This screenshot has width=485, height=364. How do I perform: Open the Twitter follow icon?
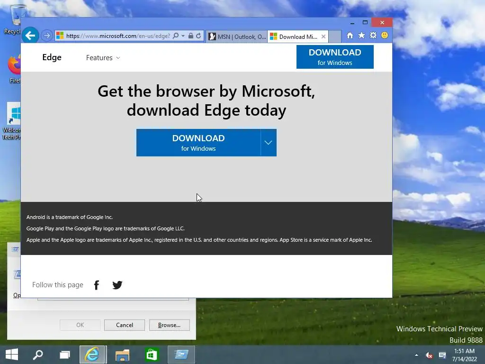[117, 285]
